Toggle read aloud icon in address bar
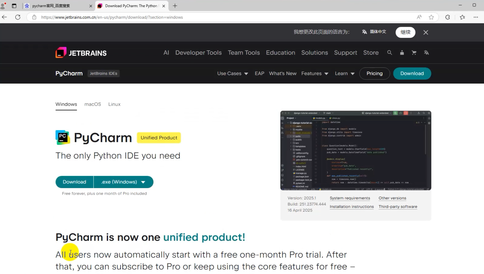 (x=419, y=17)
